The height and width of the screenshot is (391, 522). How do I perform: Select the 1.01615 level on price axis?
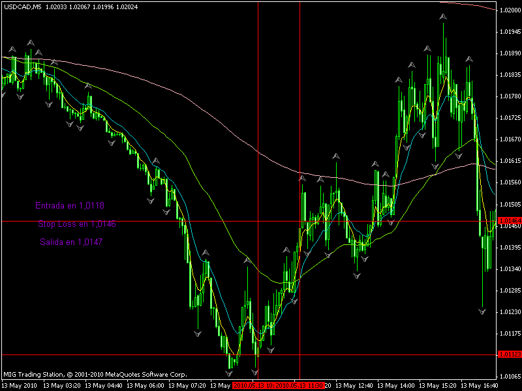pyautogui.click(x=508, y=161)
